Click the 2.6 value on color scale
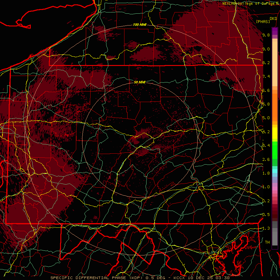This screenshot has height=280, width=280. (266, 160)
